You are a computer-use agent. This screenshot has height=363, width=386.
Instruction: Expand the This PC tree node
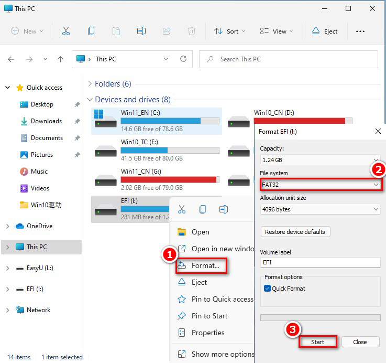(8, 247)
